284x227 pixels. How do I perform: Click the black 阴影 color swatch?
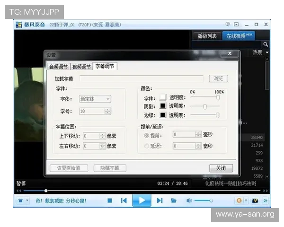[x=163, y=106]
